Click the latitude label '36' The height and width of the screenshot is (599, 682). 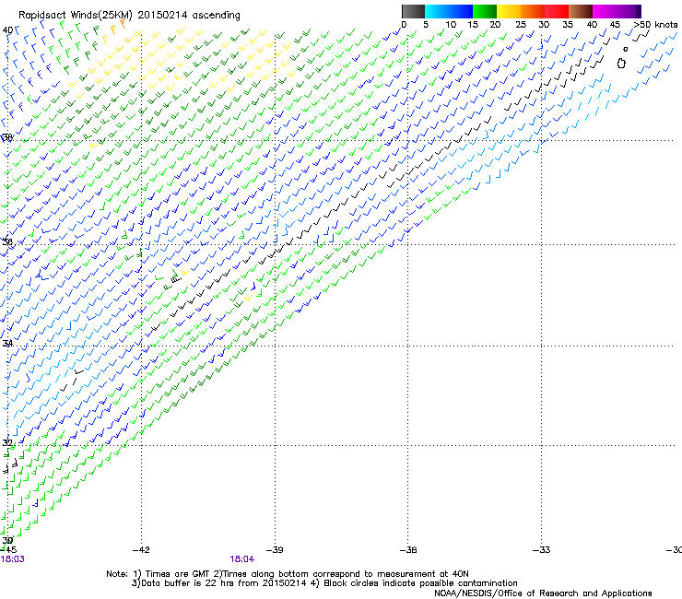click(7, 241)
